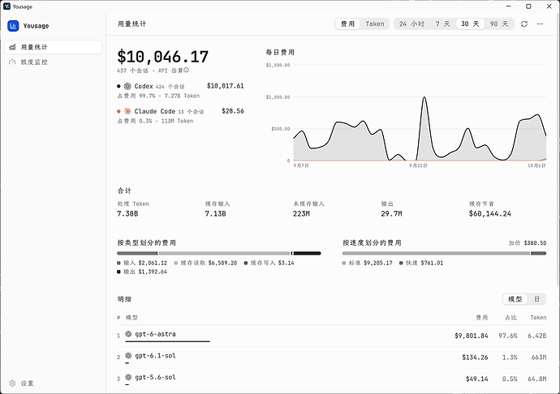The width and height of the screenshot is (560, 394).
Task: Click the 缓存输入 value 7.13B
Action: [x=215, y=214]
